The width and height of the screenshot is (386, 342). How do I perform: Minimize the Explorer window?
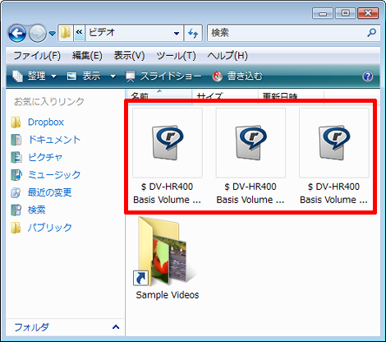[x=323, y=13]
